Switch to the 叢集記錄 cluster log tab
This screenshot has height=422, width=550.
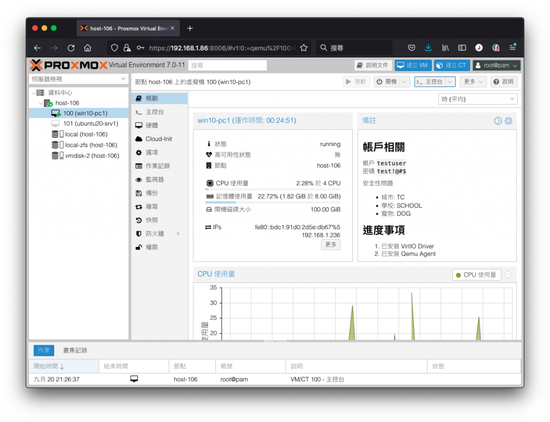click(x=75, y=350)
